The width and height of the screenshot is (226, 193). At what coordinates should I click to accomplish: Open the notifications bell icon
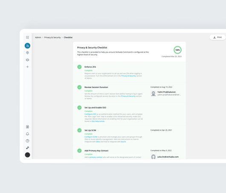click(27, 134)
